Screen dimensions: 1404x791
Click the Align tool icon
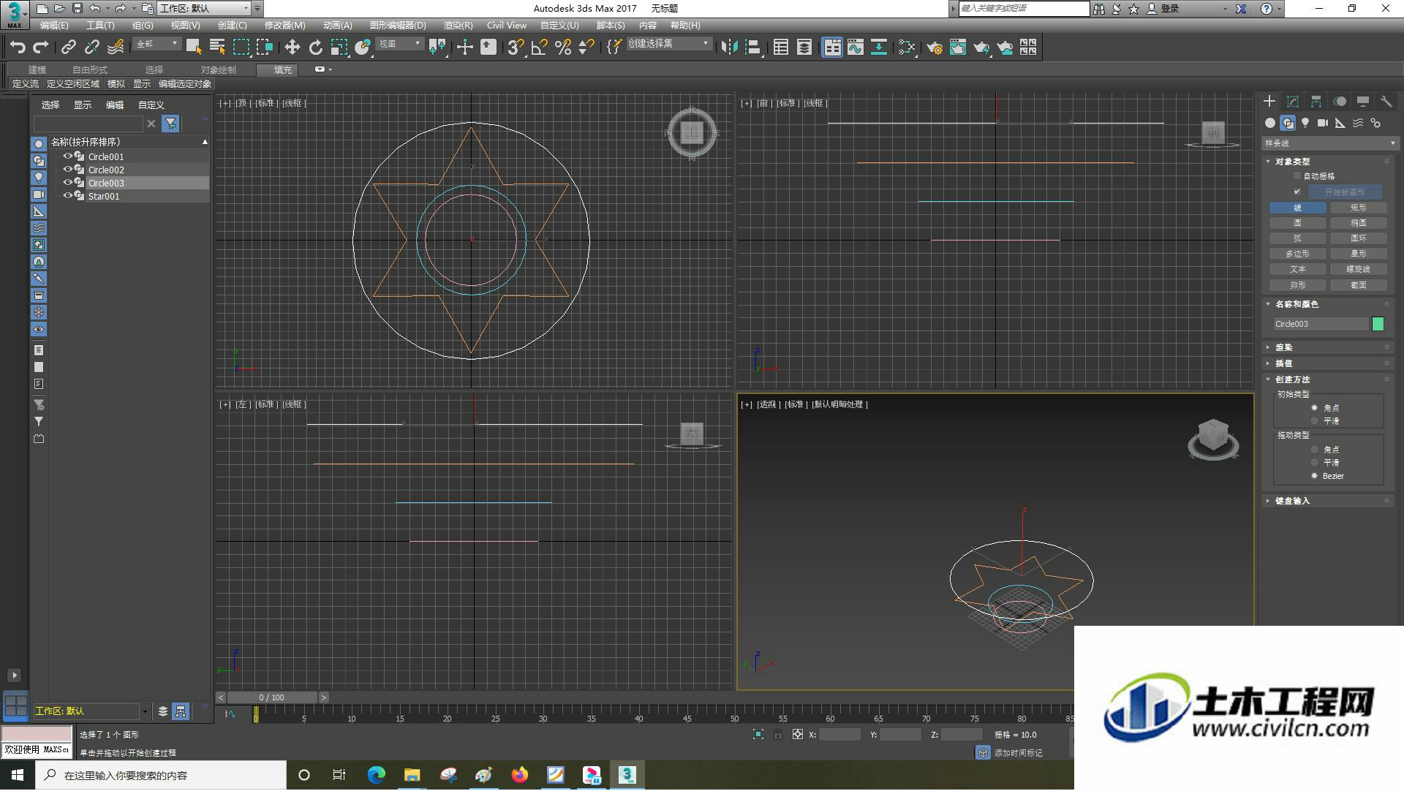coord(752,48)
